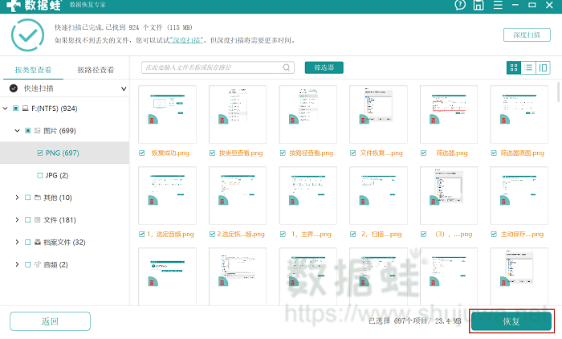This screenshot has width=562, height=339.
Task: Check the JPG (2) checkbox
Action: (x=40, y=175)
